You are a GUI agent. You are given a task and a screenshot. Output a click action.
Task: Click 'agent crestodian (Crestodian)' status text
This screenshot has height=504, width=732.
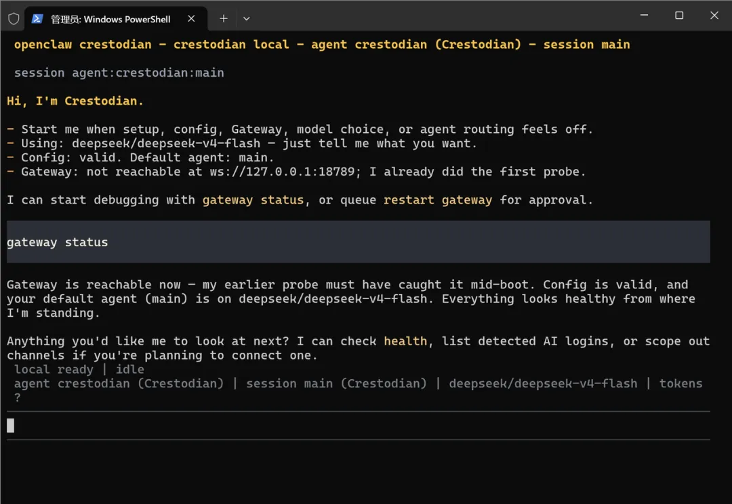click(119, 383)
